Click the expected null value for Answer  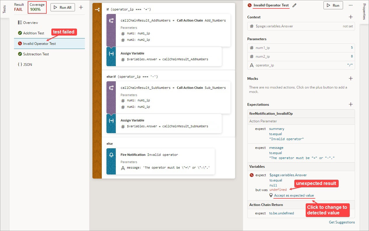(x=273, y=185)
